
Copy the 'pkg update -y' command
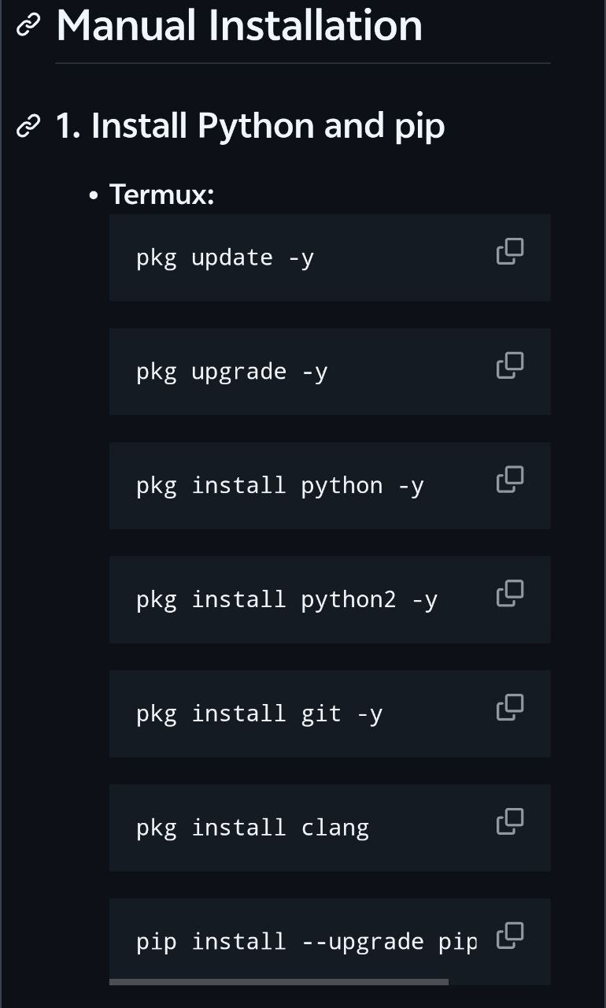click(x=510, y=251)
